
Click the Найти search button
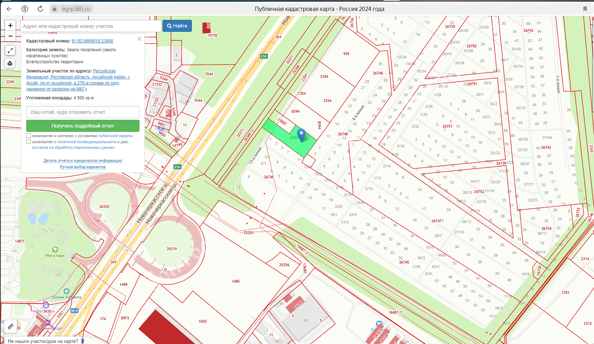177,26
